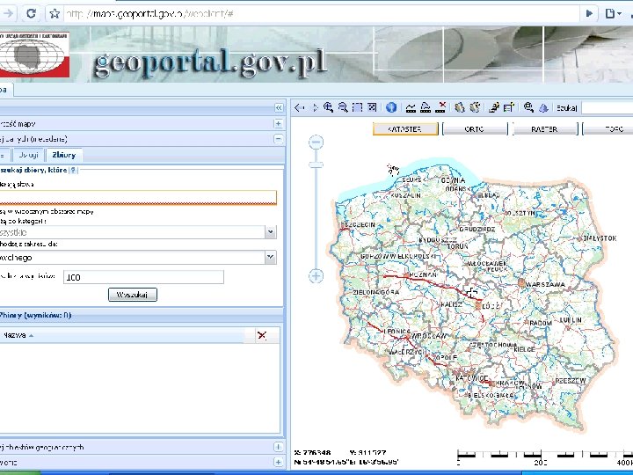
Task: Click LUBLIN label on the map
Action: coord(571,320)
